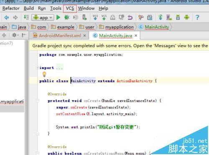Click the Make Project icon

click(x=26, y=17)
